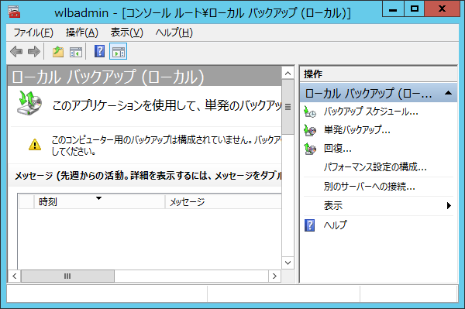Image resolution: width=465 pixels, height=309 pixels.
Task: Select 別のサーバーへの接続... action
Action: coord(370,187)
